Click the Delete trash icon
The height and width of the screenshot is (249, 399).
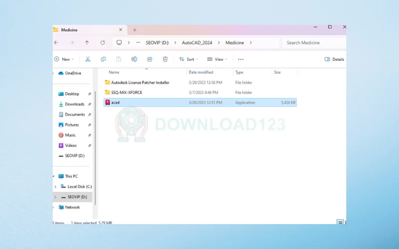coord(165,59)
